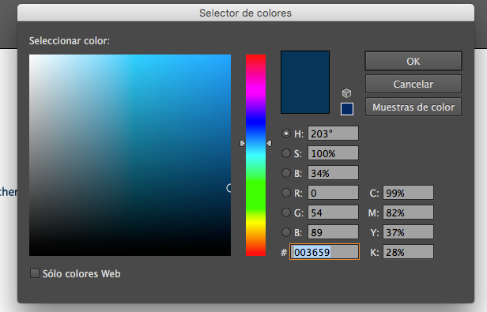Select the brightness B radio button
487x312 pixels.
285,173
